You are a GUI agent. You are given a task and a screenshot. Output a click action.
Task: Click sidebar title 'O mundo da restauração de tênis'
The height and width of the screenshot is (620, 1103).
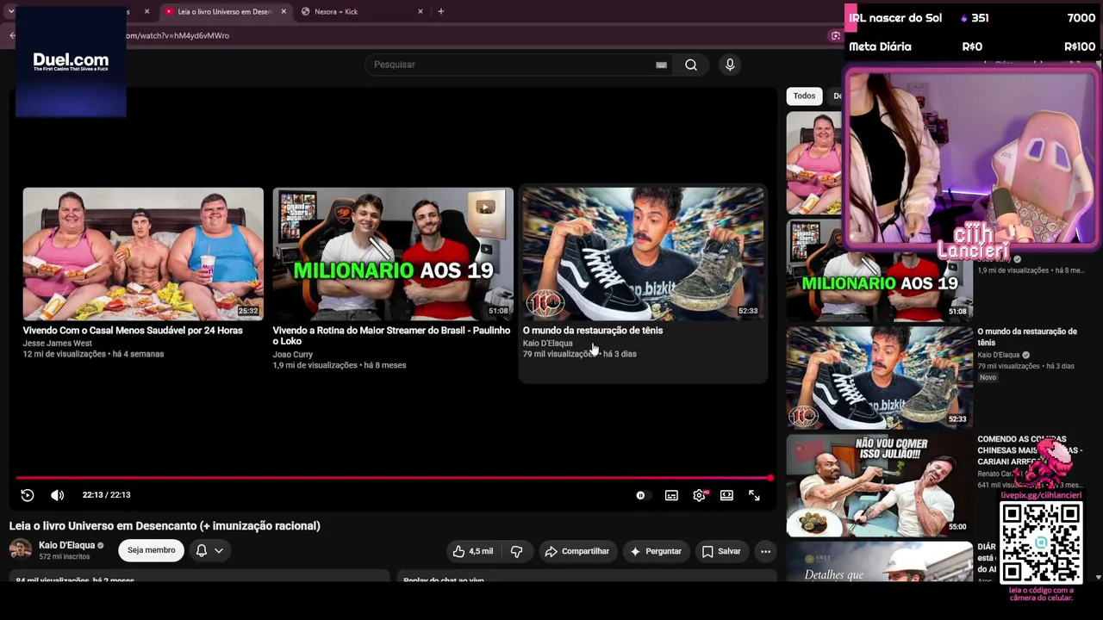click(x=1027, y=337)
